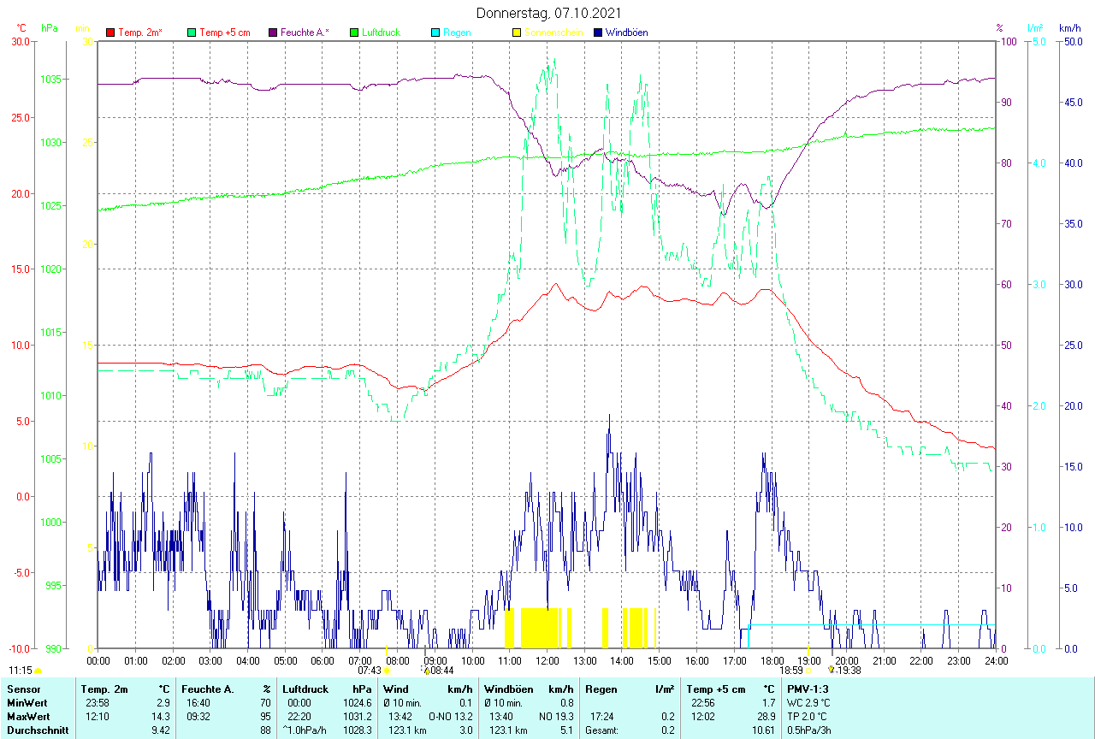Image resolution: width=1095 pixels, height=739 pixels.
Task: Click the dark blue Windböen legend swatch
Action: [598, 33]
